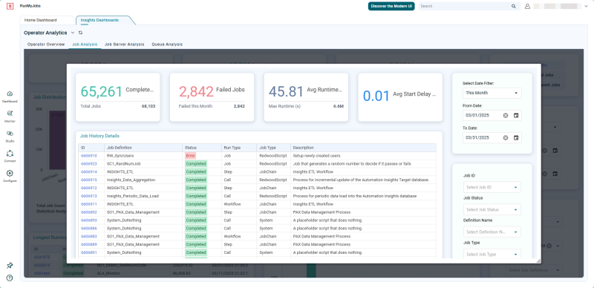Click Discover the Modern UI button

pos(391,6)
